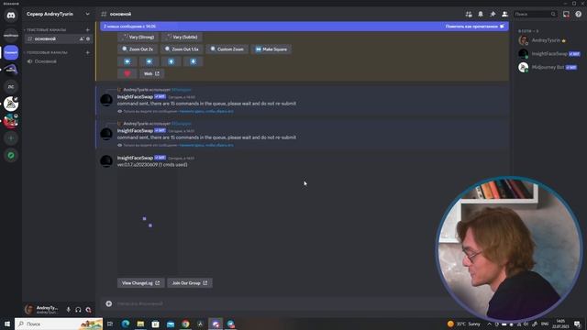Click the search field in the channel header
This screenshot has height=330, width=587.
(535, 15)
